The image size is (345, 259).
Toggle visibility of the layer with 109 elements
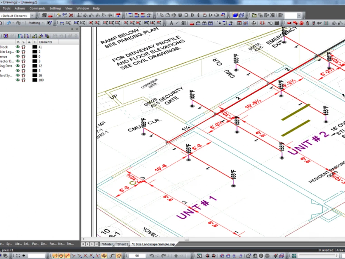tap(18, 80)
